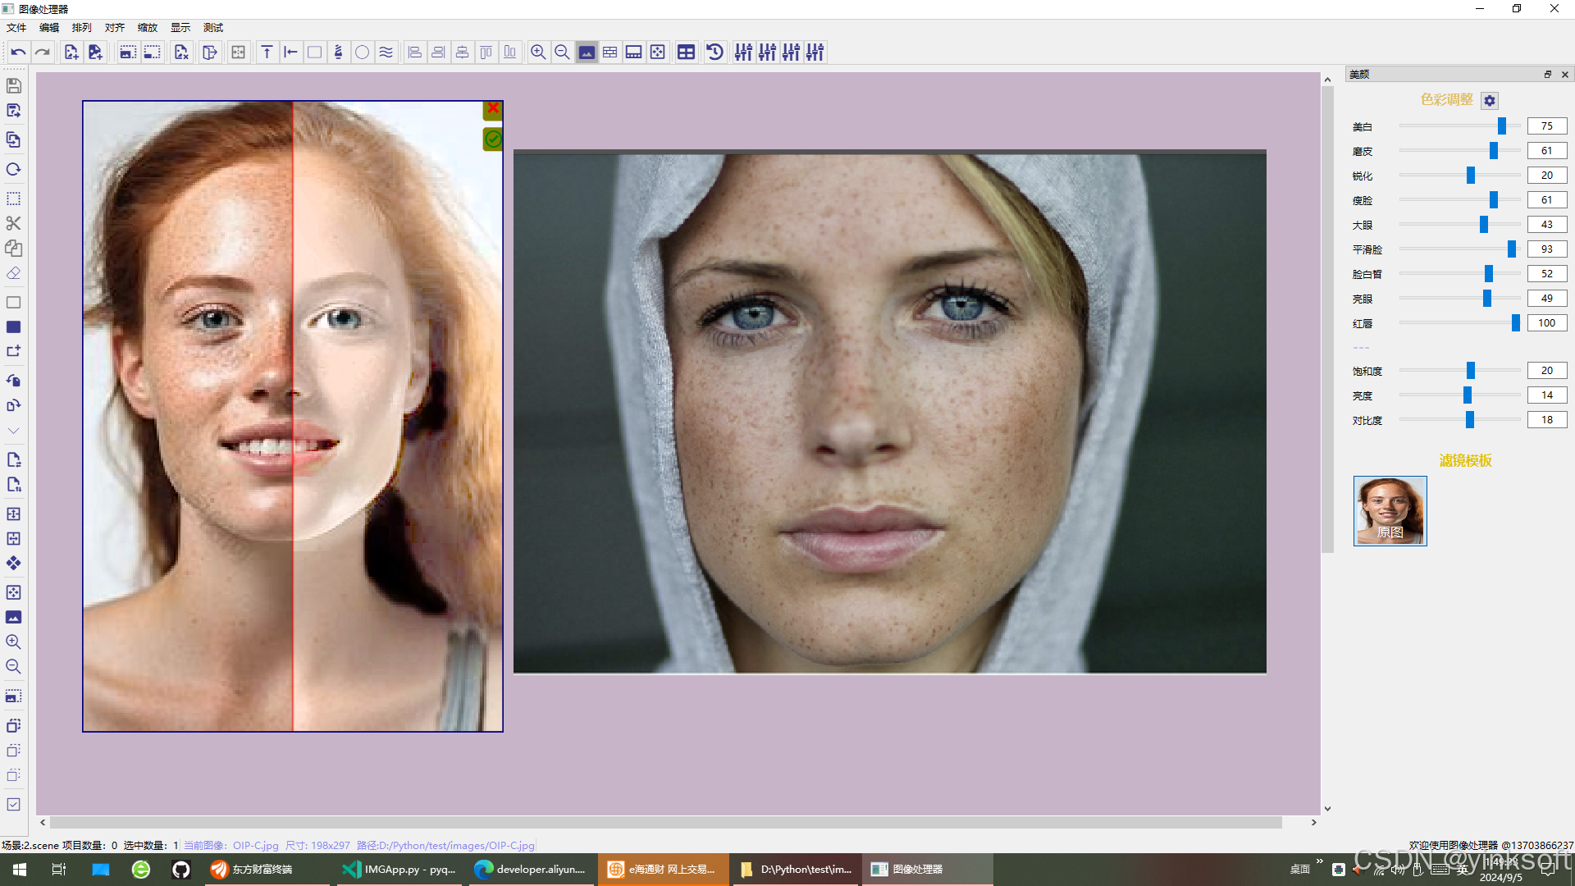
Task: Click the checkbox icon at sidebar bottom
Action: [x=13, y=805]
